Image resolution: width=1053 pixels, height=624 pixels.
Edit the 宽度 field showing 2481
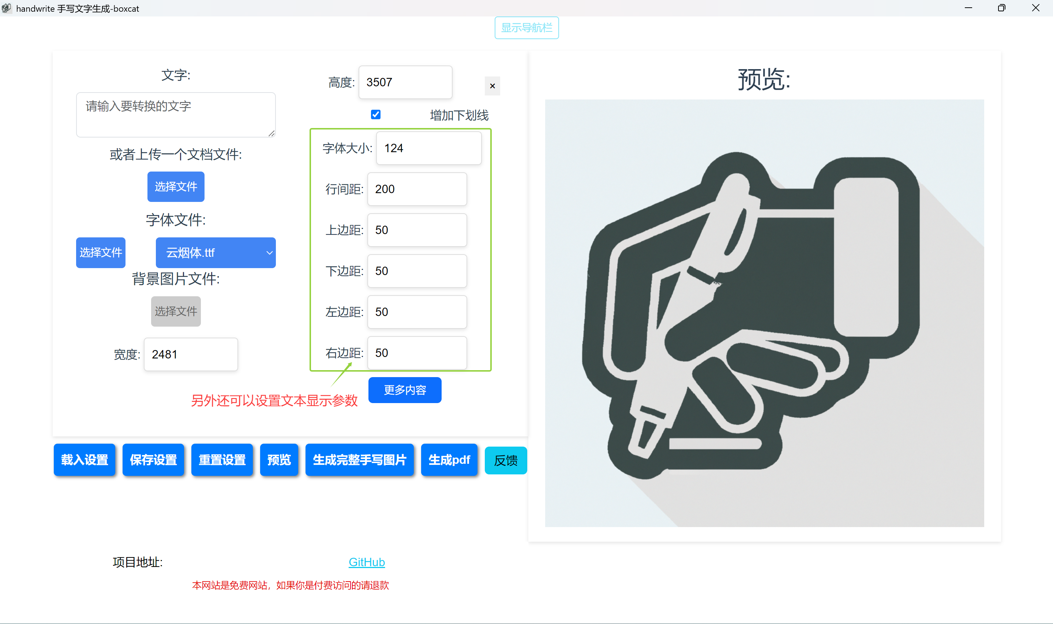tap(191, 354)
